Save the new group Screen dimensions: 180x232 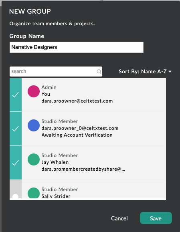tap(156, 218)
